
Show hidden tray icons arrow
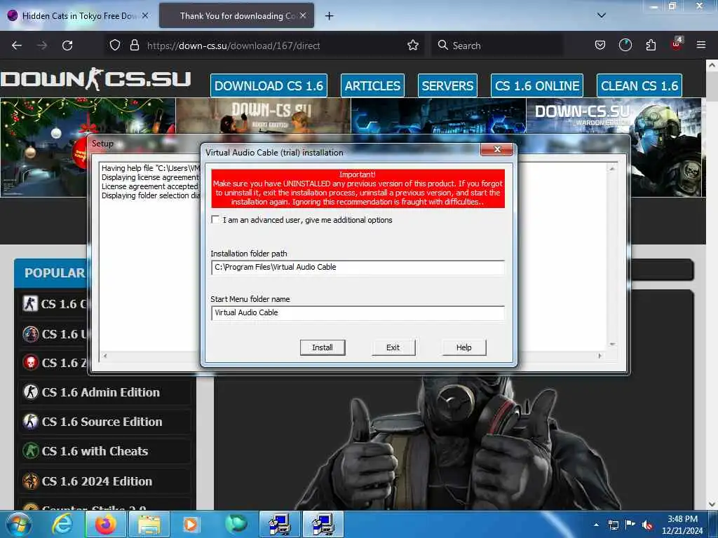pos(596,525)
